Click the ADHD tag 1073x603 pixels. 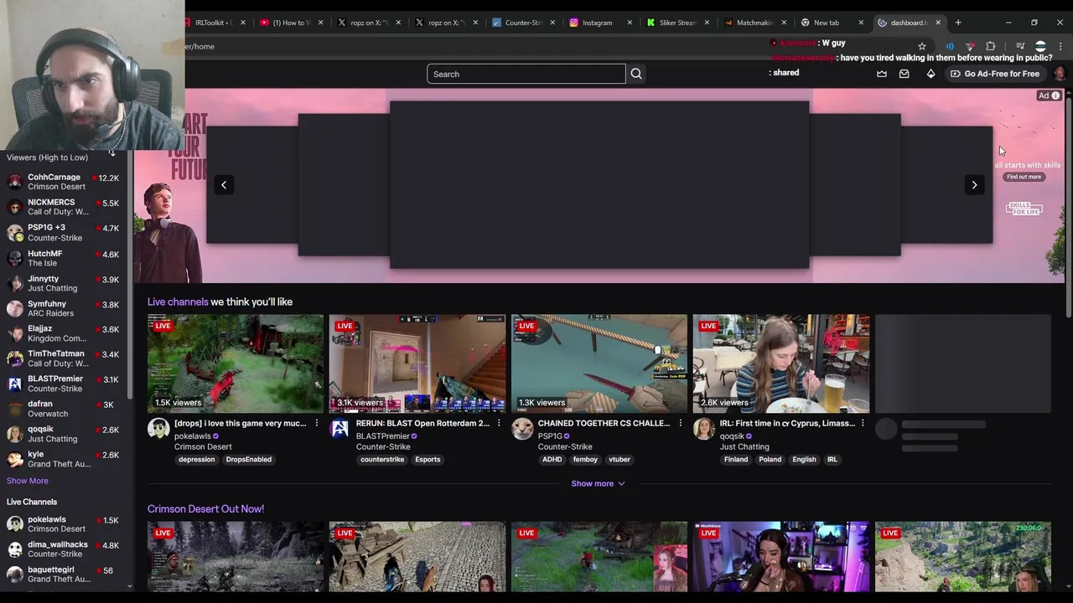point(552,460)
